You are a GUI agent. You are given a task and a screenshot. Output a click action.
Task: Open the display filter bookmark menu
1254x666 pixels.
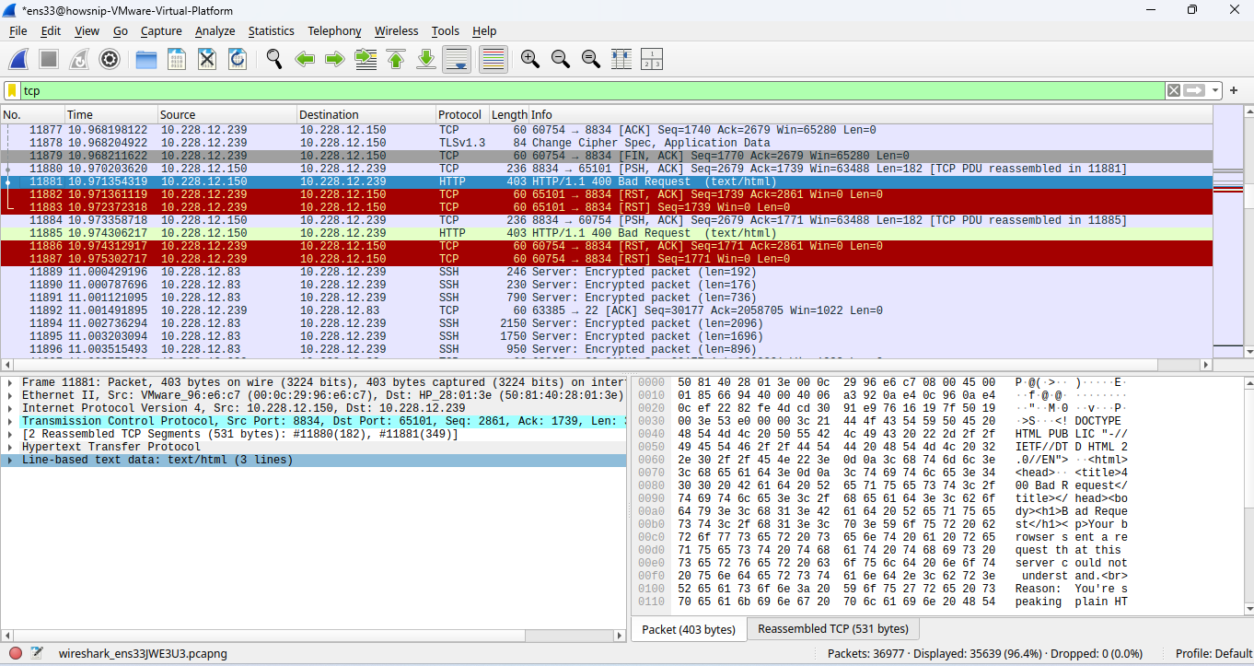click(13, 90)
